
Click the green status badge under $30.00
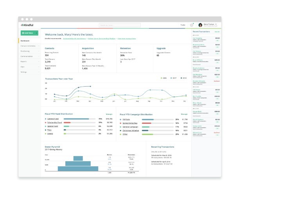tap(217, 40)
